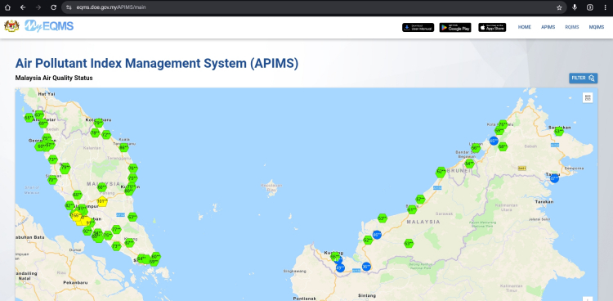
Task: Select the green 70 marker near Sitiawan
Action: point(52,181)
